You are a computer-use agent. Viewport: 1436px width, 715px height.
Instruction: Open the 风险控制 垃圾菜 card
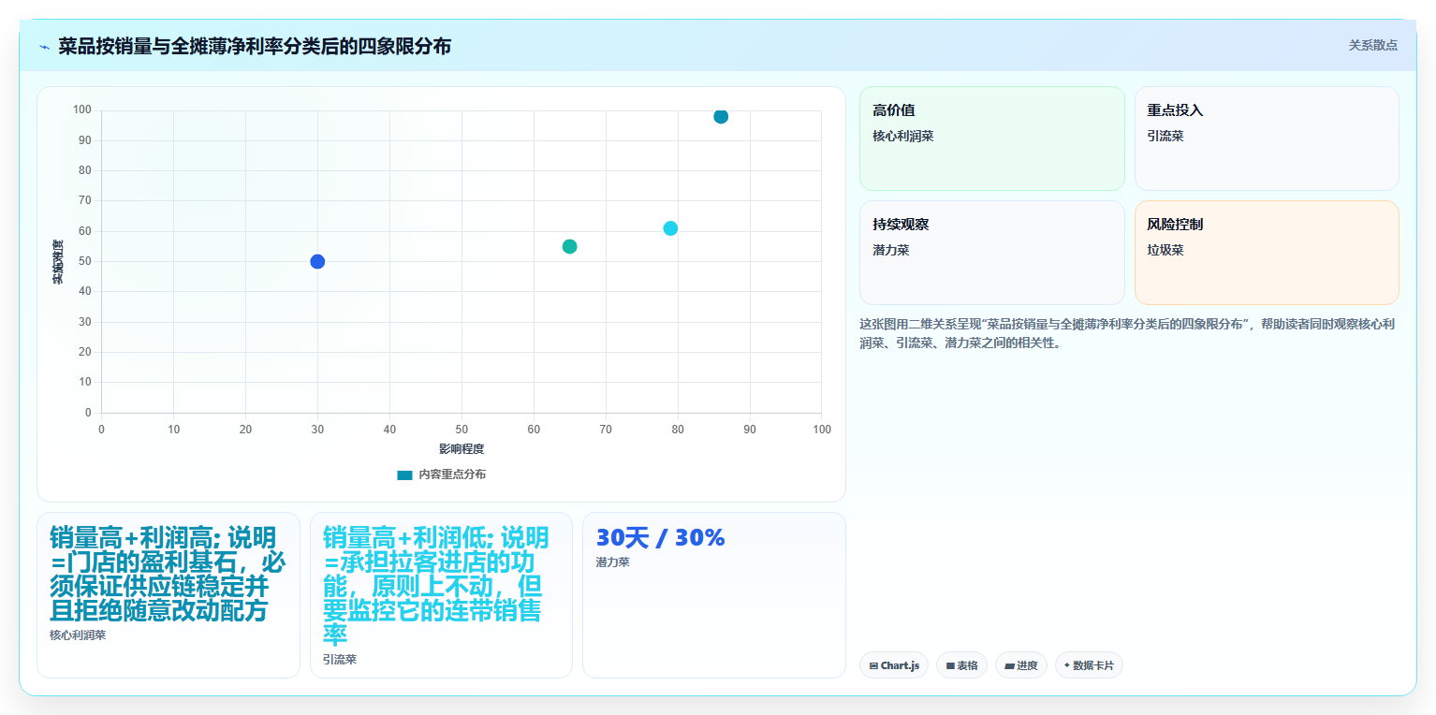coord(1267,253)
